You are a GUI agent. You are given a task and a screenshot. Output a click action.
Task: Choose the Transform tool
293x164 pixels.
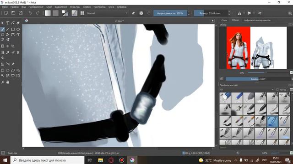pos(3,46)
